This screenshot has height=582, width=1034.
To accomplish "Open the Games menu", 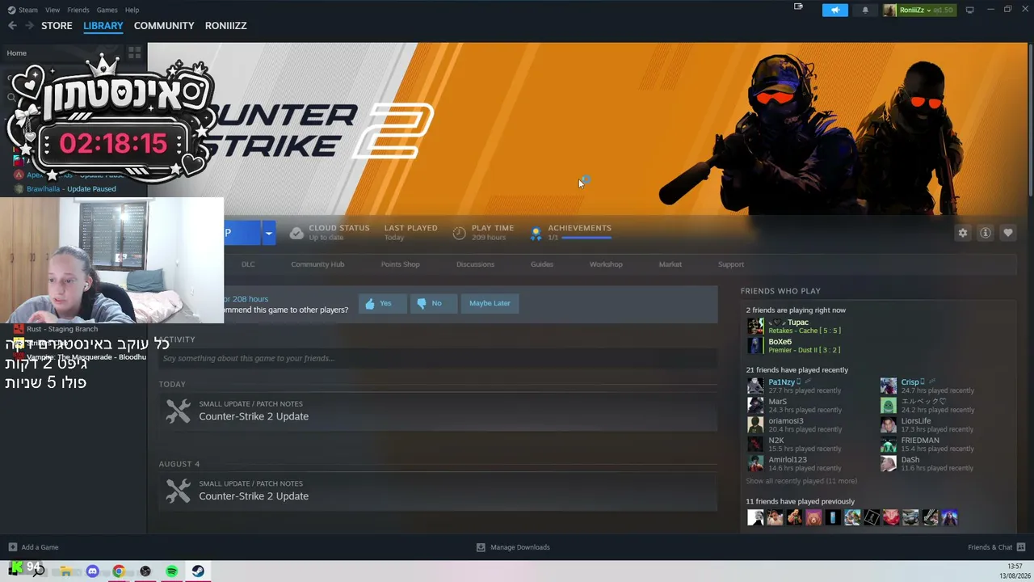I will [x=107, y=10].
